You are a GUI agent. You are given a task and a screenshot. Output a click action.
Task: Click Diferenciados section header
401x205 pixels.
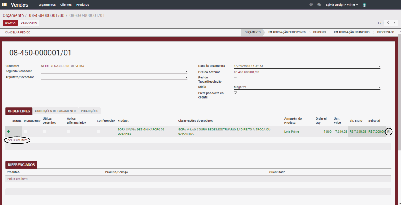(21, 165)
